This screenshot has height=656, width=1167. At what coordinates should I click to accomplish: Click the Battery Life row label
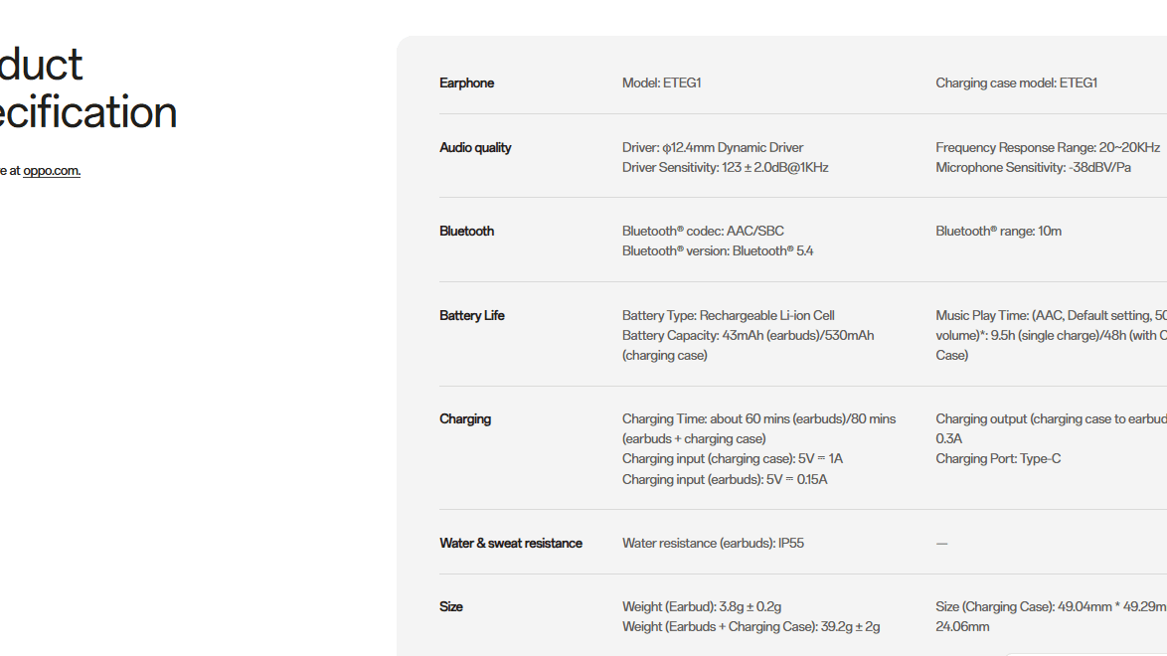point(471,316)
